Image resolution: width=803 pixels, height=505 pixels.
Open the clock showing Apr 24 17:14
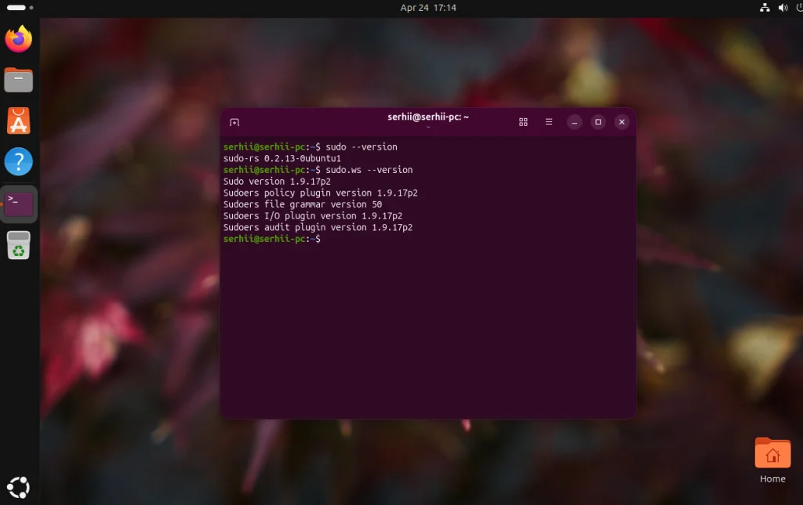[428, 8]
